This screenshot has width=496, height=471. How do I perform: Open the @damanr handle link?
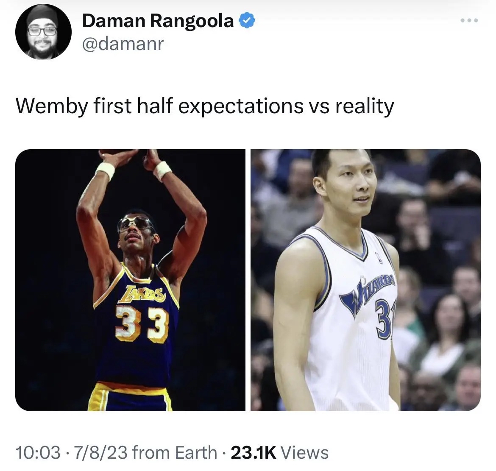click(123, 43)
